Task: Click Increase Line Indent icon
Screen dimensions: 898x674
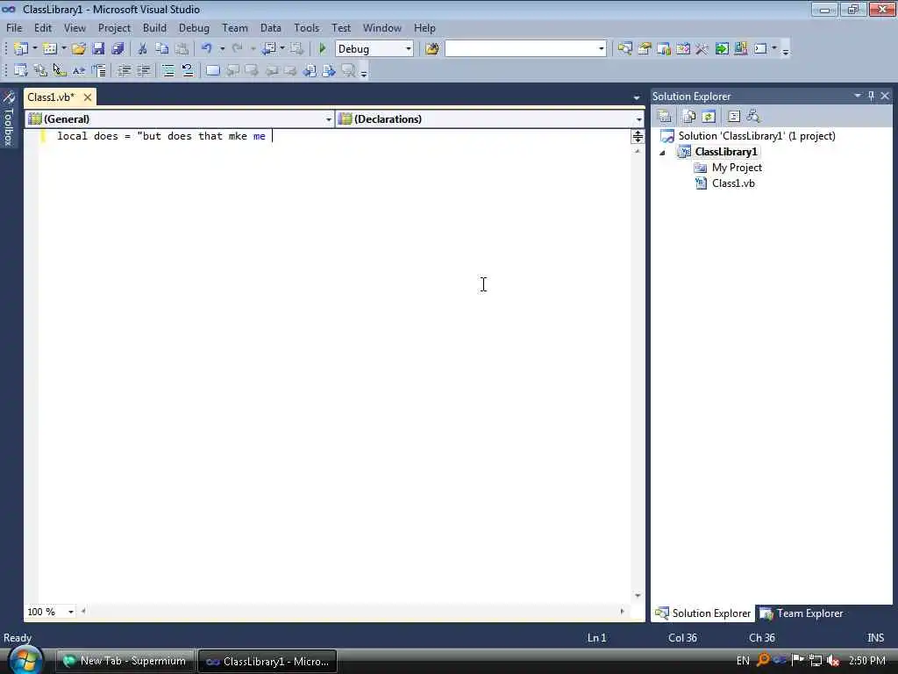Action: 143,70
